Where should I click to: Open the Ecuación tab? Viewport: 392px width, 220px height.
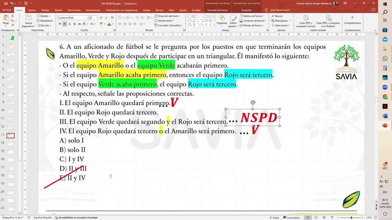pyautogui.click(x=247, y=10)
